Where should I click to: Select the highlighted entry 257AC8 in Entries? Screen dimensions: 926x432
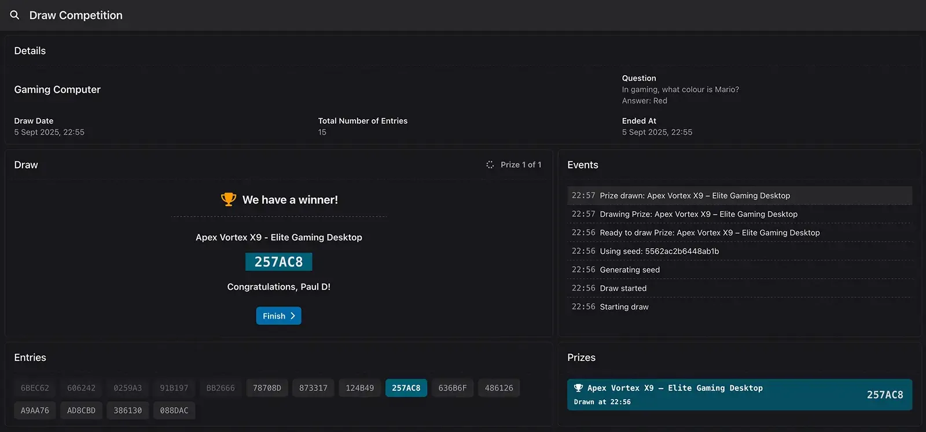(x=406, y=388)
